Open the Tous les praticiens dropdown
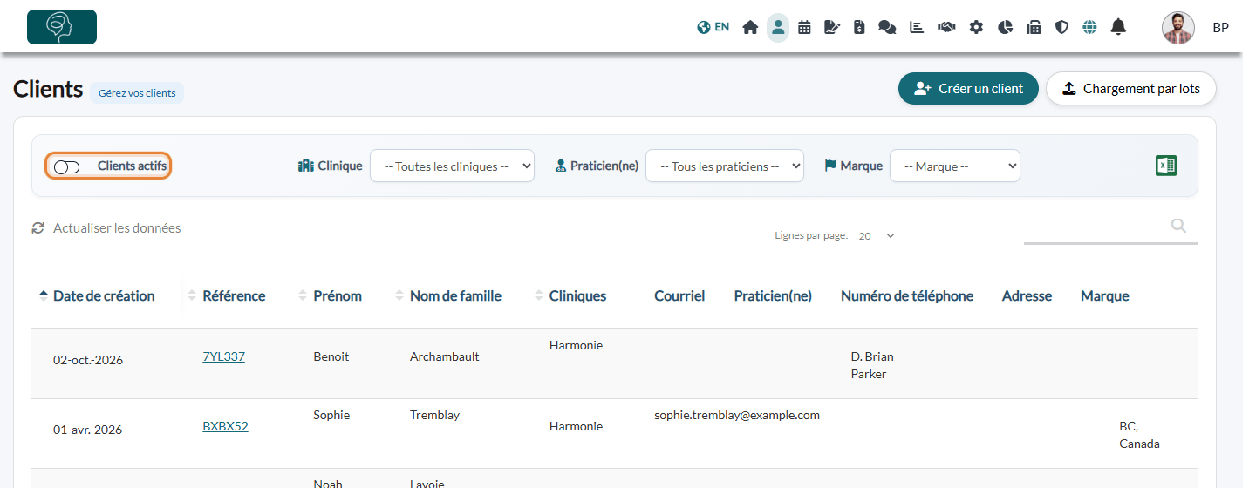This screenshot has width=1256, height=488. [x=725, y=166]
